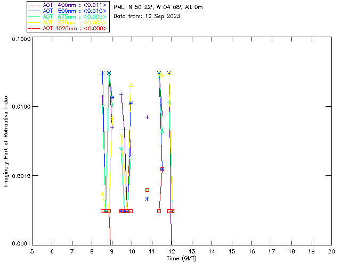Click the x-axis tick label '6'
The height and width of the screenshot is (272, 341).
[52, 251]
